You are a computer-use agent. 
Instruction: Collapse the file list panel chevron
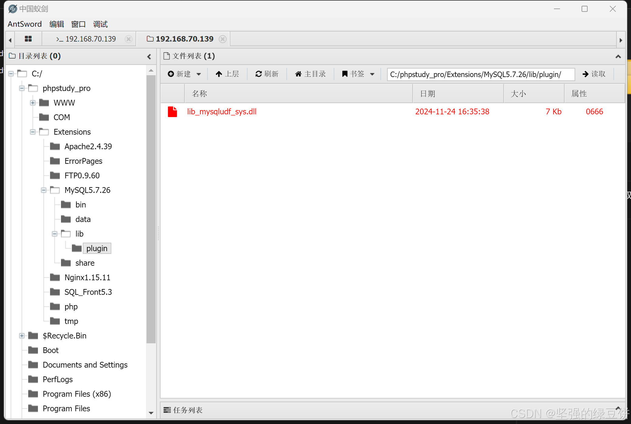618,56
